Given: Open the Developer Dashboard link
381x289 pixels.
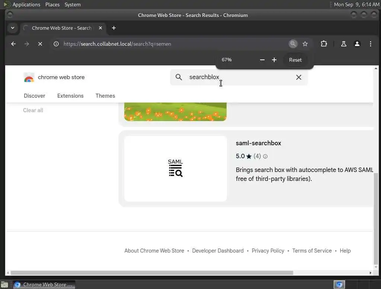Looking at the screenshot, I should (218, 251).
